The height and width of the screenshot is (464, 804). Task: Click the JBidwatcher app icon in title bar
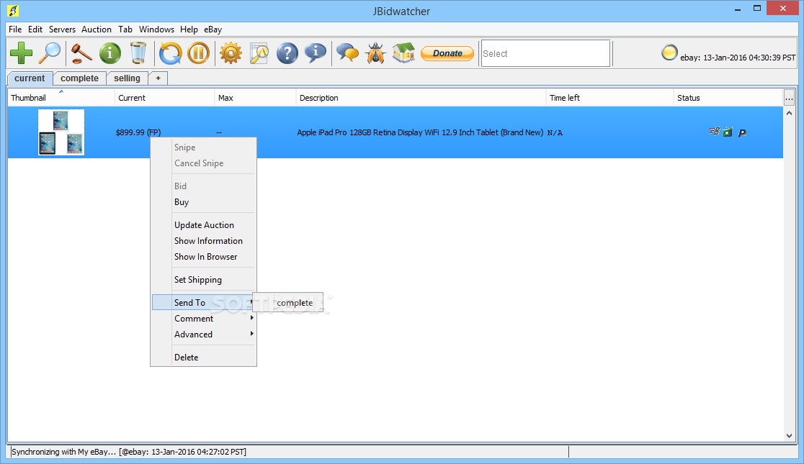pyautogui.click(x=13, y=10)
